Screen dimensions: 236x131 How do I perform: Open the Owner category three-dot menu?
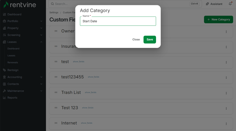(x=226, y=32)
